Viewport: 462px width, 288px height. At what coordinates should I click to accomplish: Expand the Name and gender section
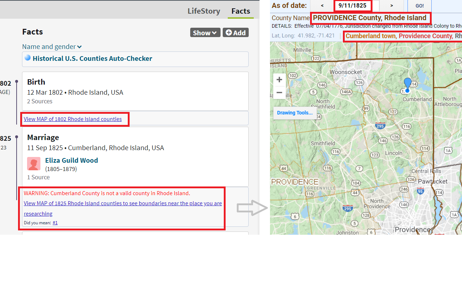[52, 46]
